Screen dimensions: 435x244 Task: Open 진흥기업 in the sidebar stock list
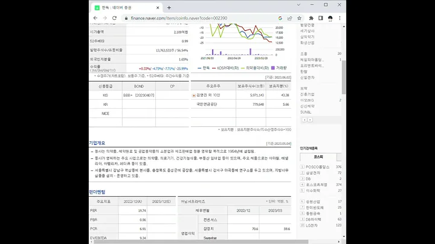308,94
